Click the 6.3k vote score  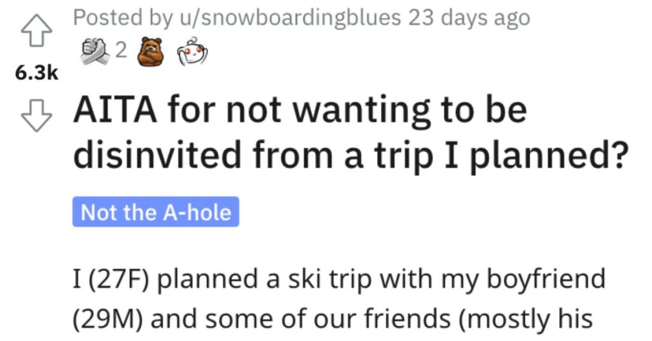coord(36,73)
